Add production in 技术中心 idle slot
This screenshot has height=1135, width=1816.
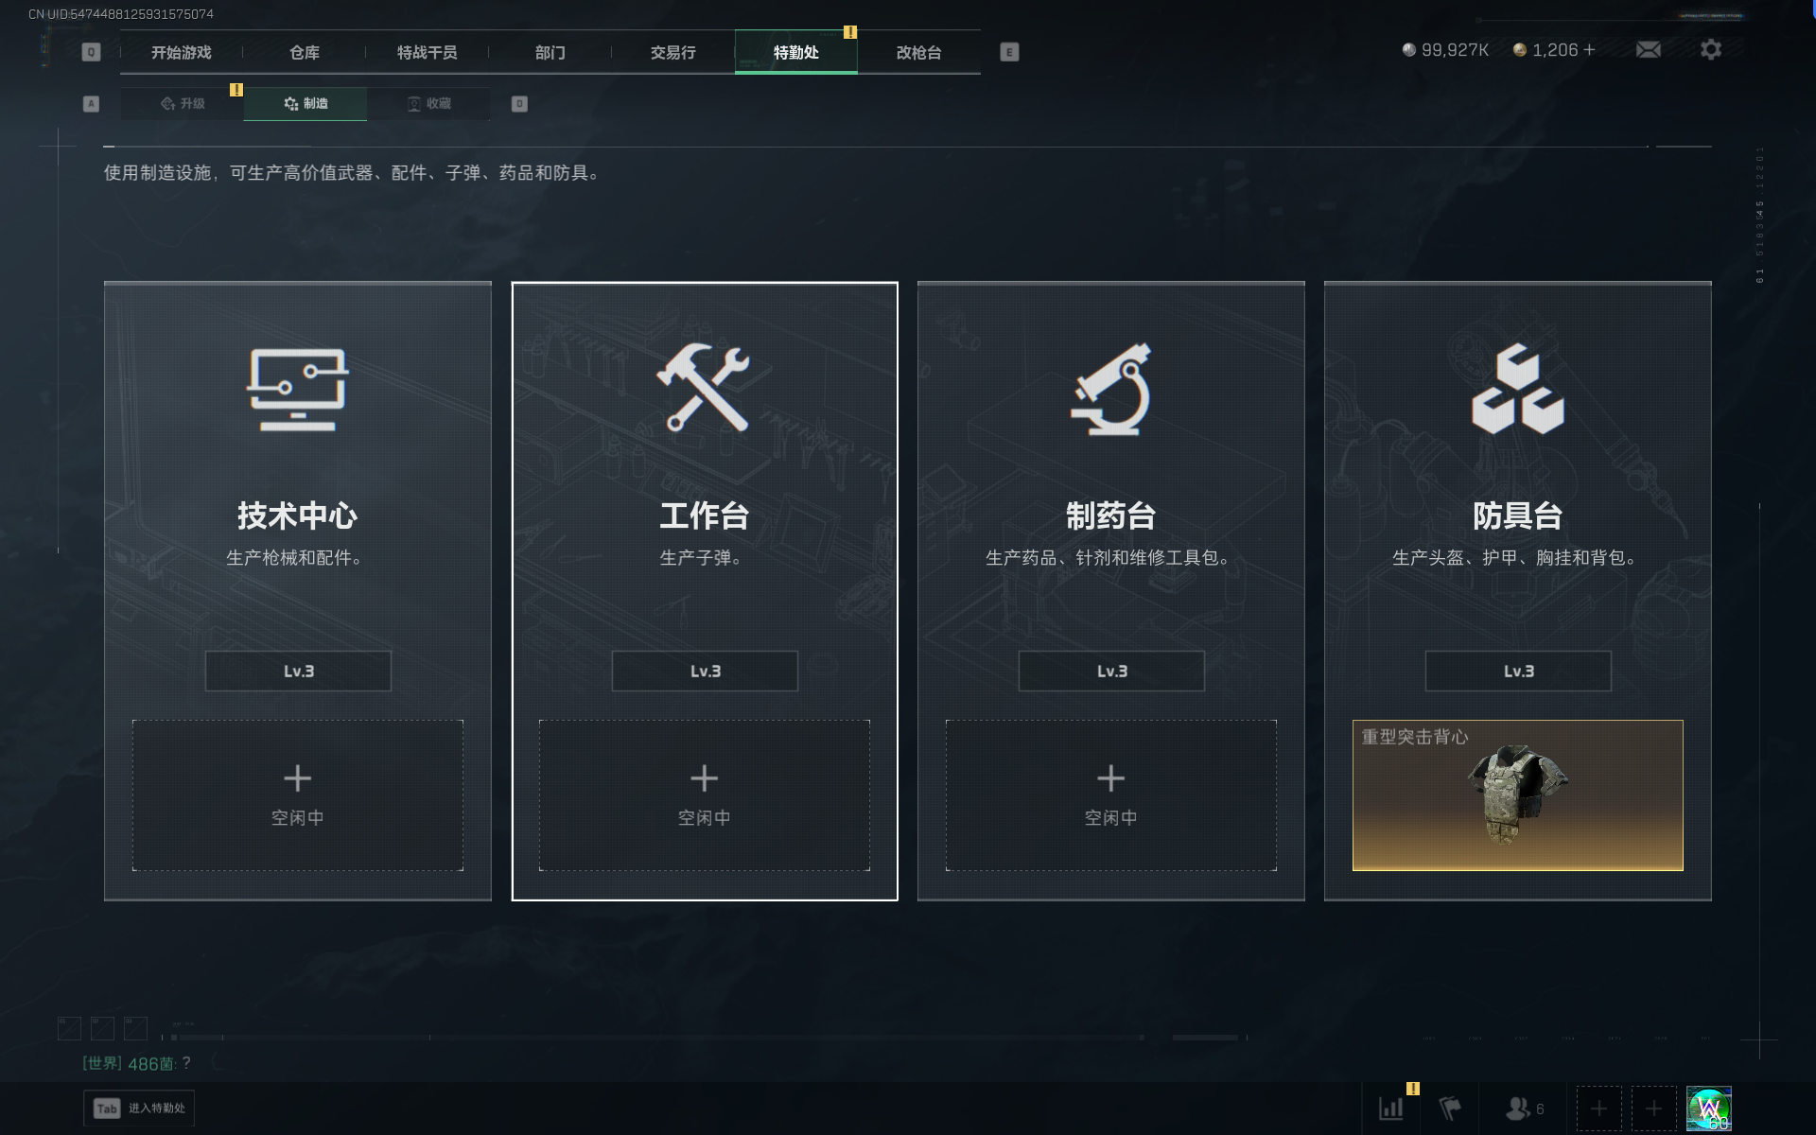(298, 795)
